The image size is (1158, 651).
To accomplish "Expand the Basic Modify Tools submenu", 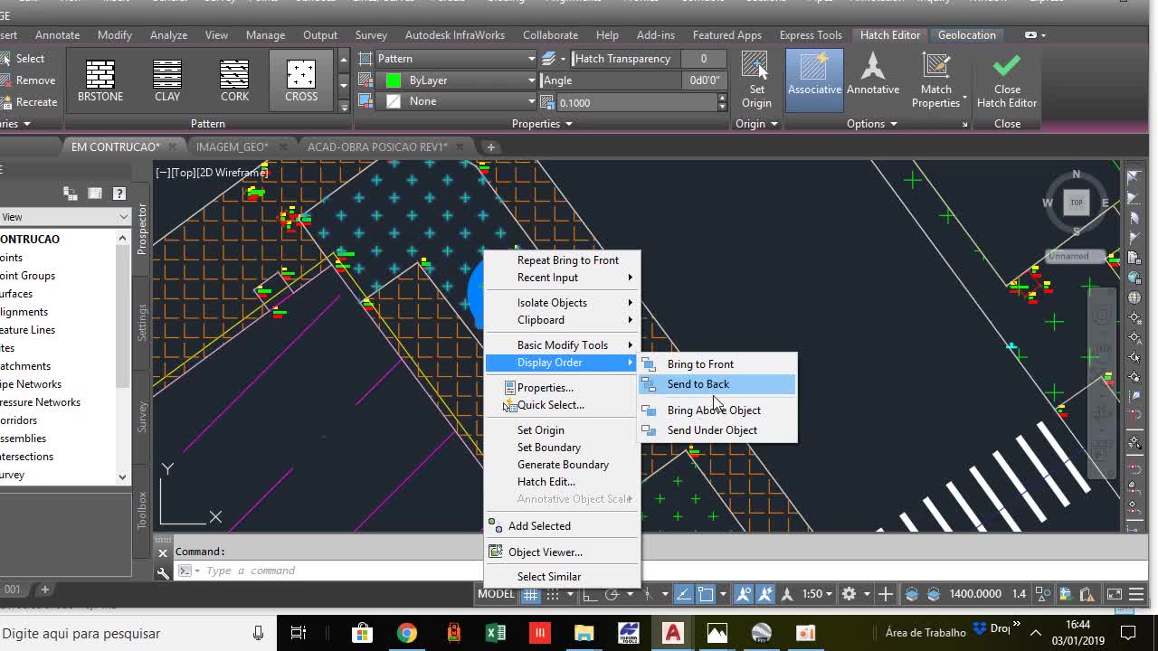I will coord(562,345).
